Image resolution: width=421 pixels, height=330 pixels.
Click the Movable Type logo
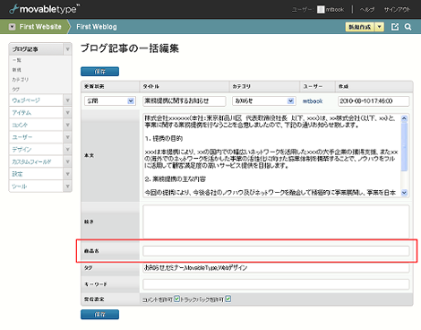[44, 9]
